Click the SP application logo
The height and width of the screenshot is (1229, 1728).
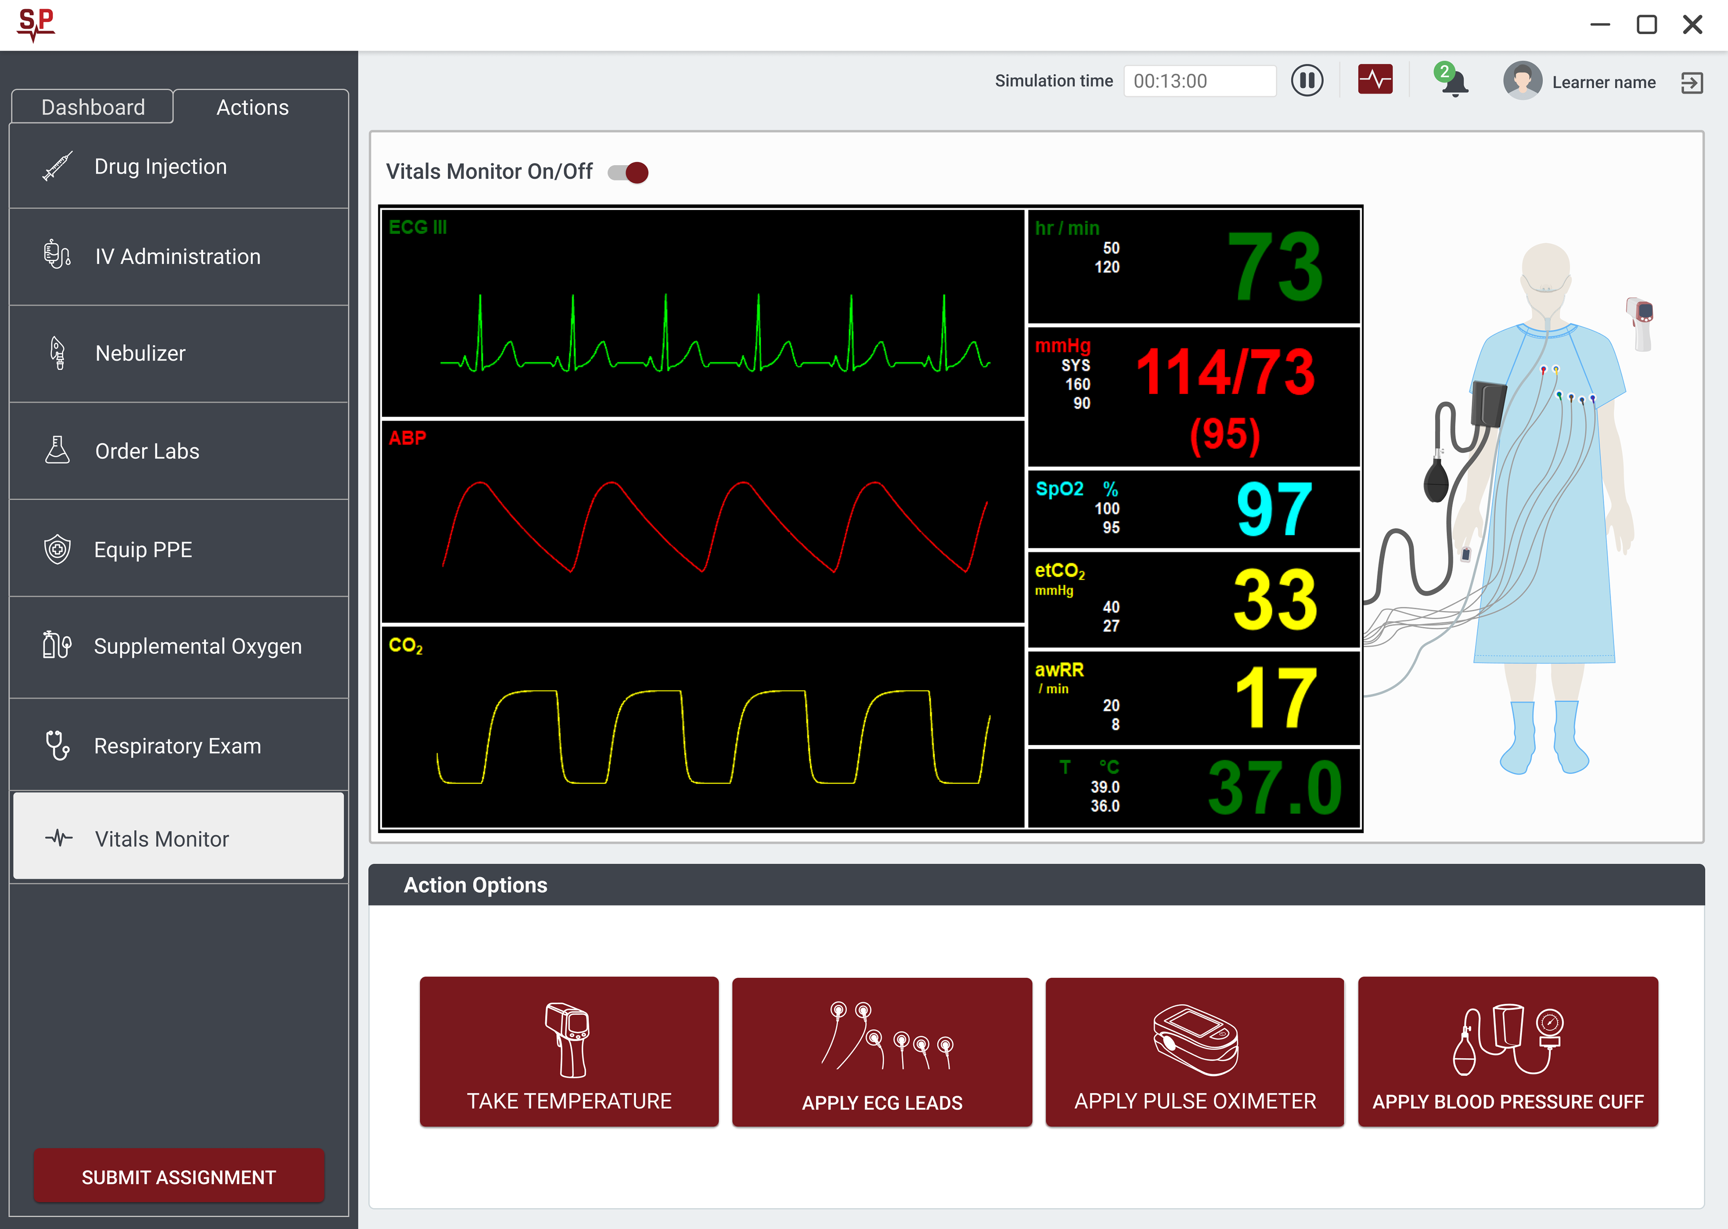pos(36,25)
